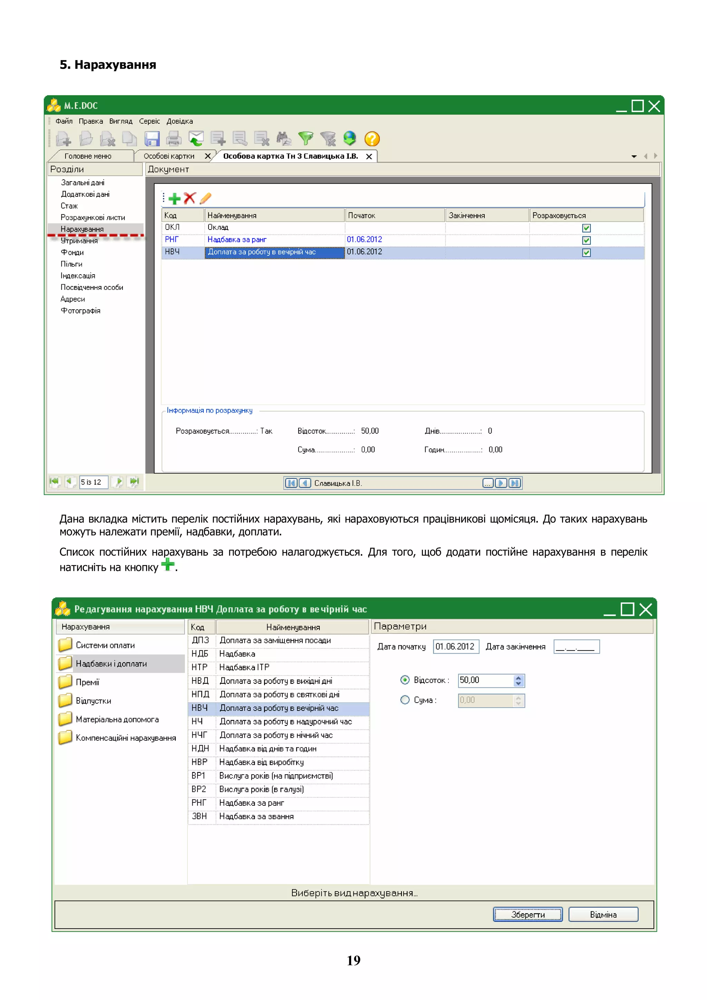Open the Сервіс menu
The width and height of the screenshot is (707, 1000).
[x=149, y=121]
